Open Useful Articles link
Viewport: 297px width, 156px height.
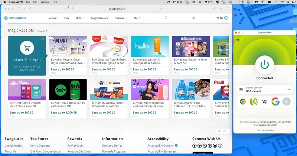14,146
